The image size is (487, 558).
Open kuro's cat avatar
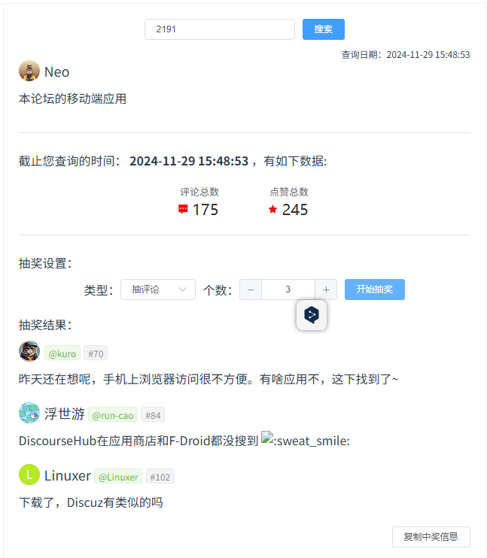29,351
